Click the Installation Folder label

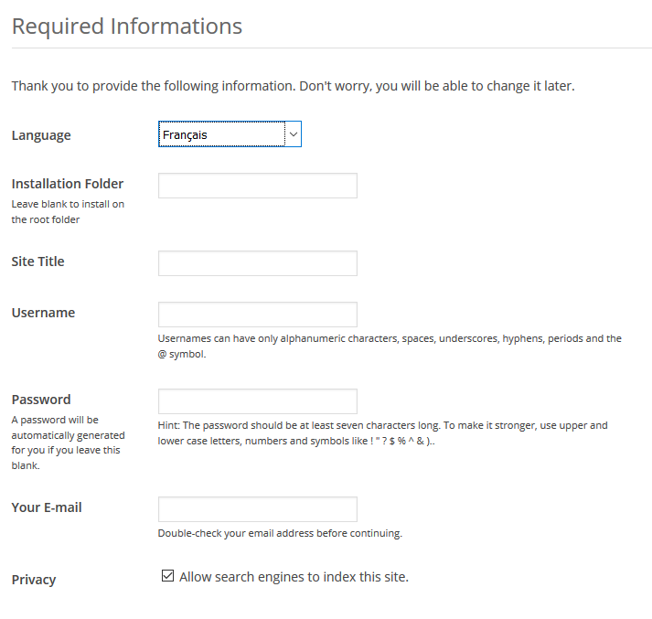(x=68, y=184)
